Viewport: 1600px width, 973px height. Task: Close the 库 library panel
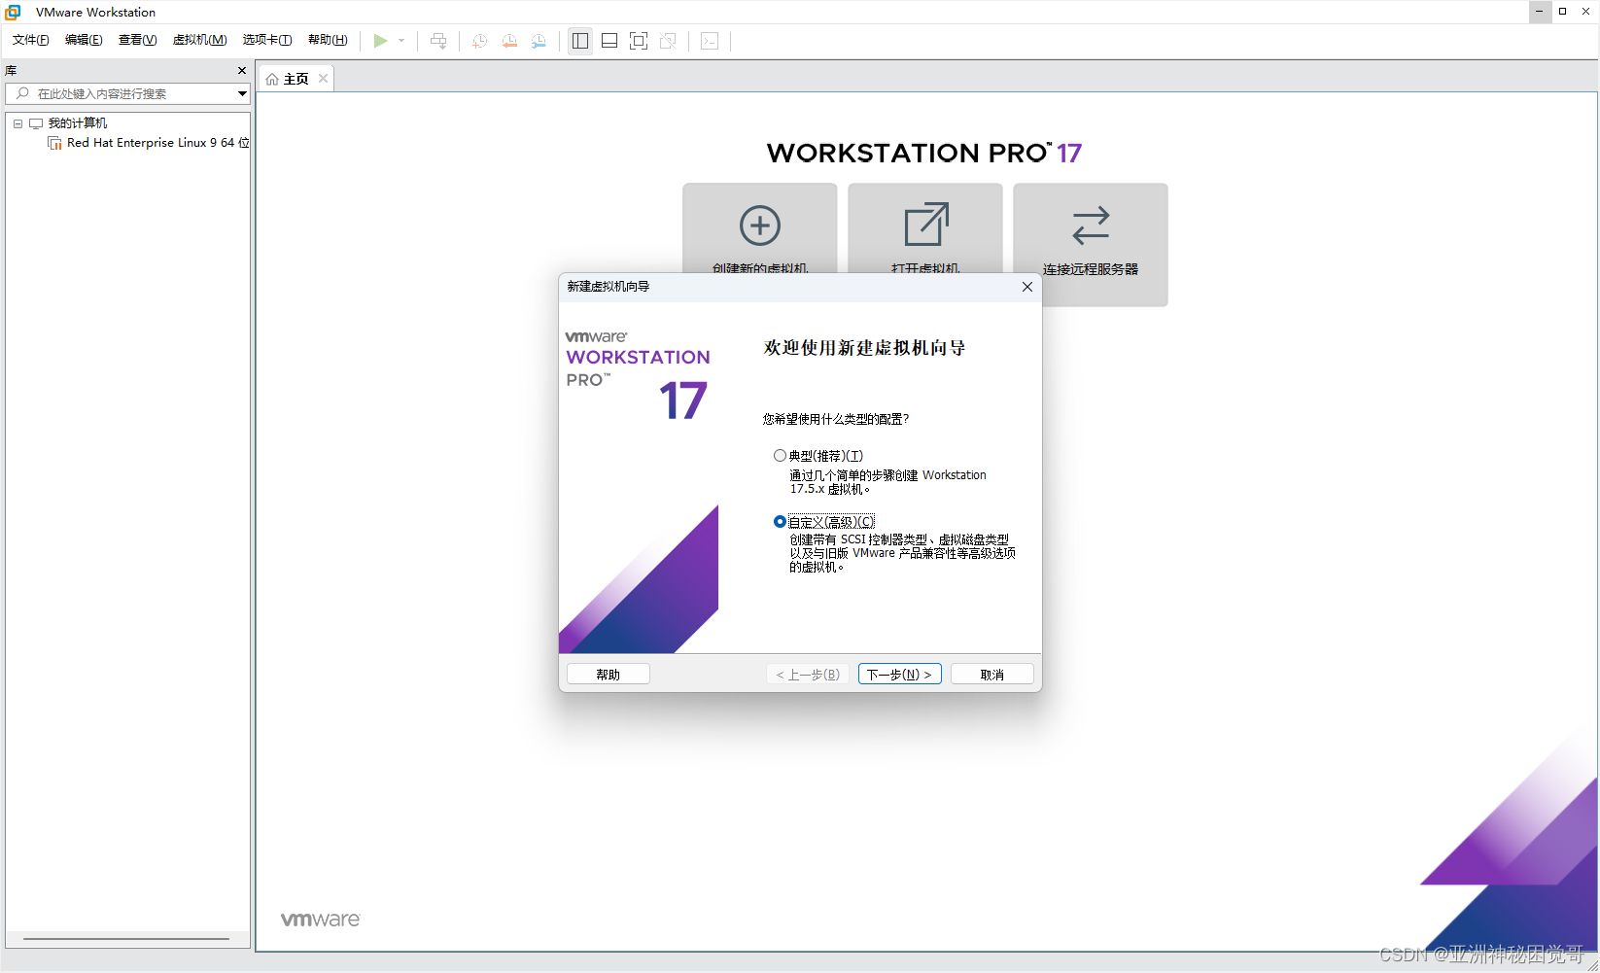242,71
